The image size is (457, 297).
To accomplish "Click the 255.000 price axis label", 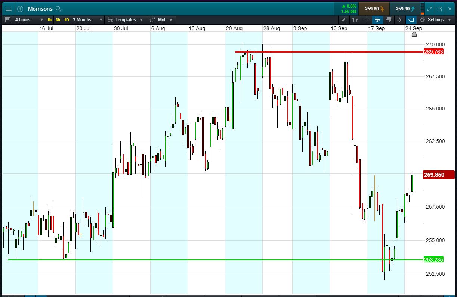I will click(x=435, y=240).
